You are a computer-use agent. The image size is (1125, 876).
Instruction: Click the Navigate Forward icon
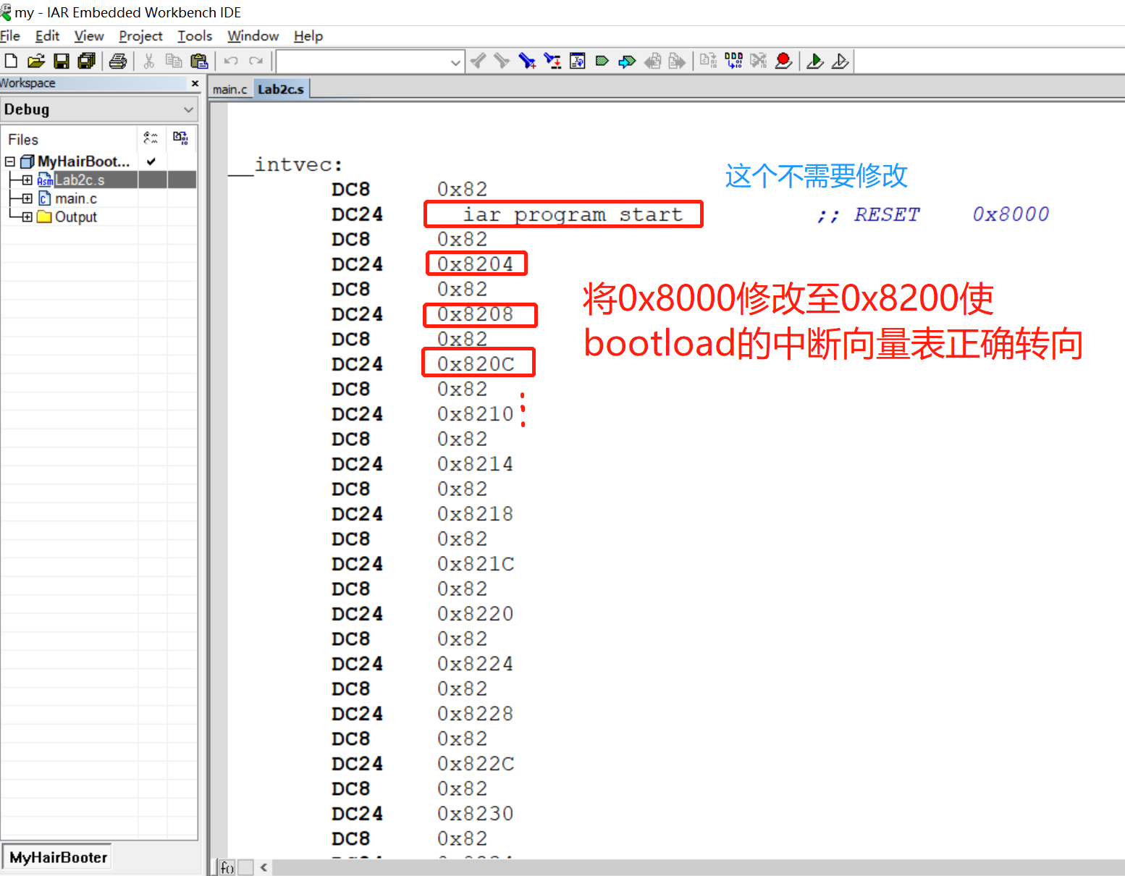point(677,61)
